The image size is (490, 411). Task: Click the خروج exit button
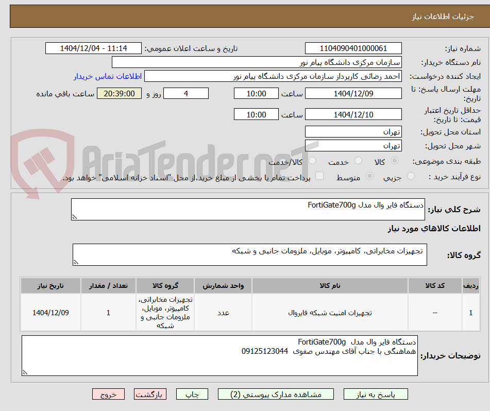[108, 394]
